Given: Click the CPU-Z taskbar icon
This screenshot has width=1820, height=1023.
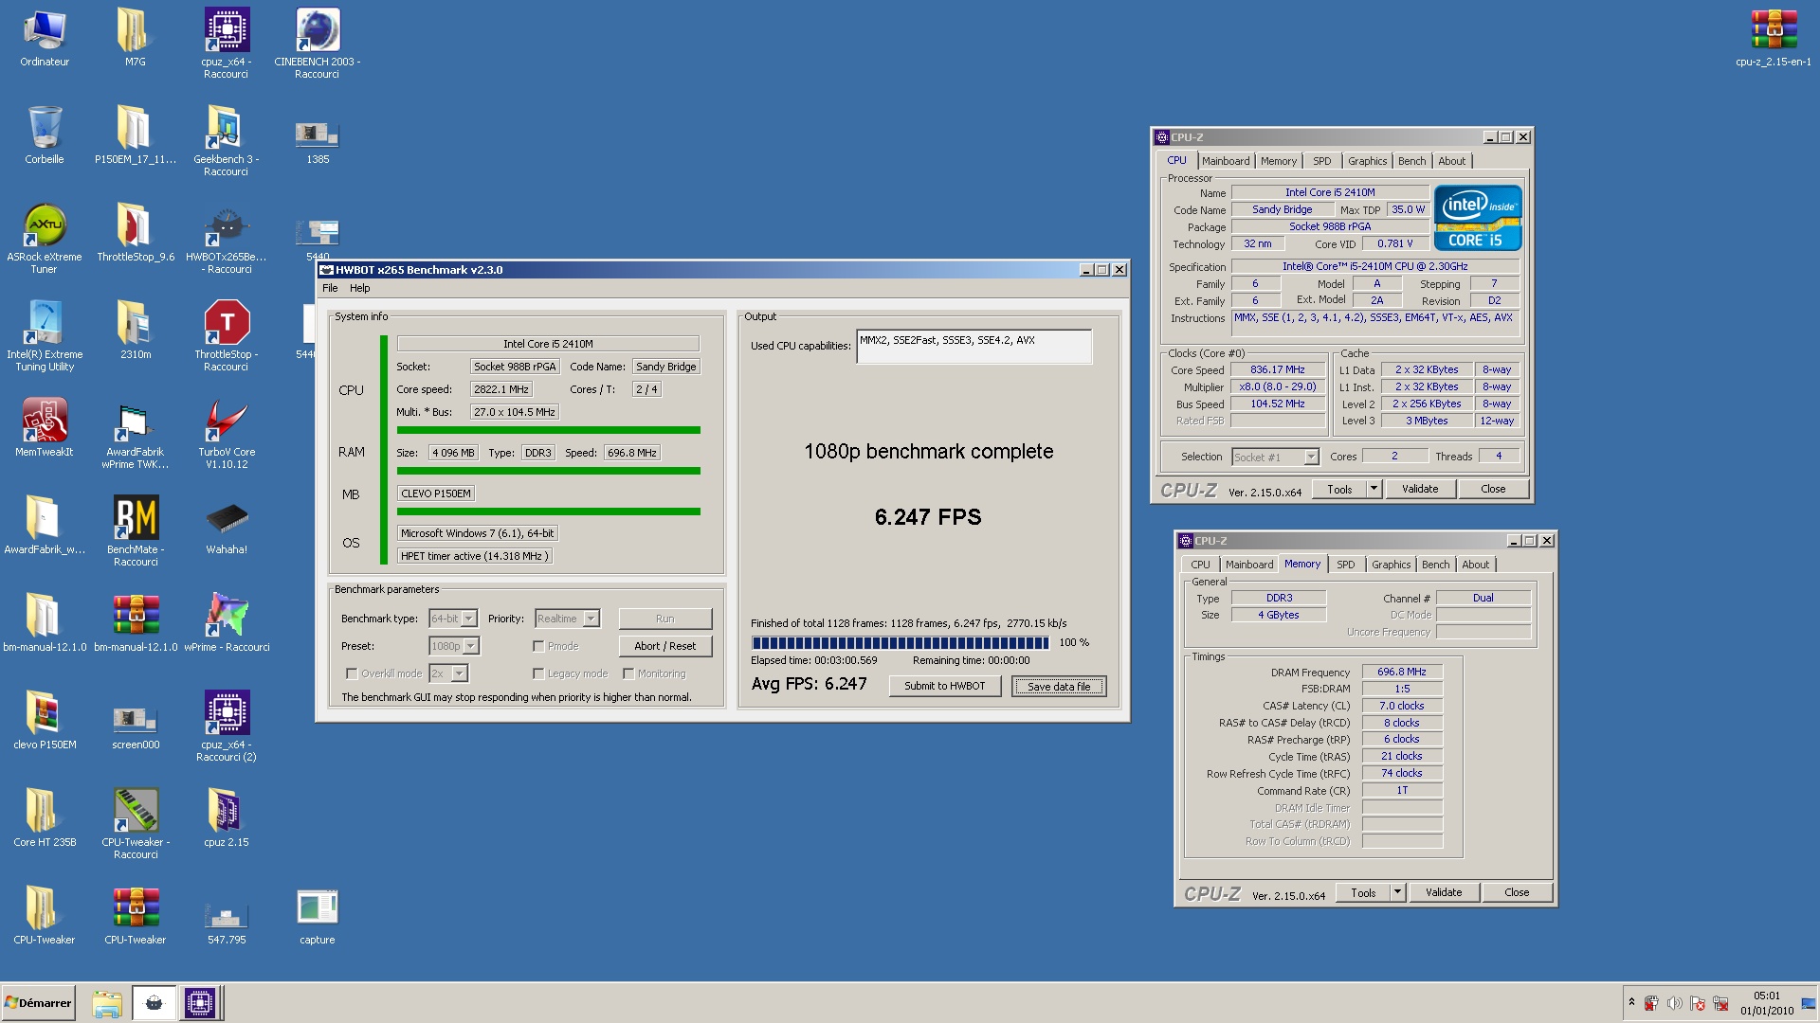Looking at the screenshot, I should click(200, 1003).
